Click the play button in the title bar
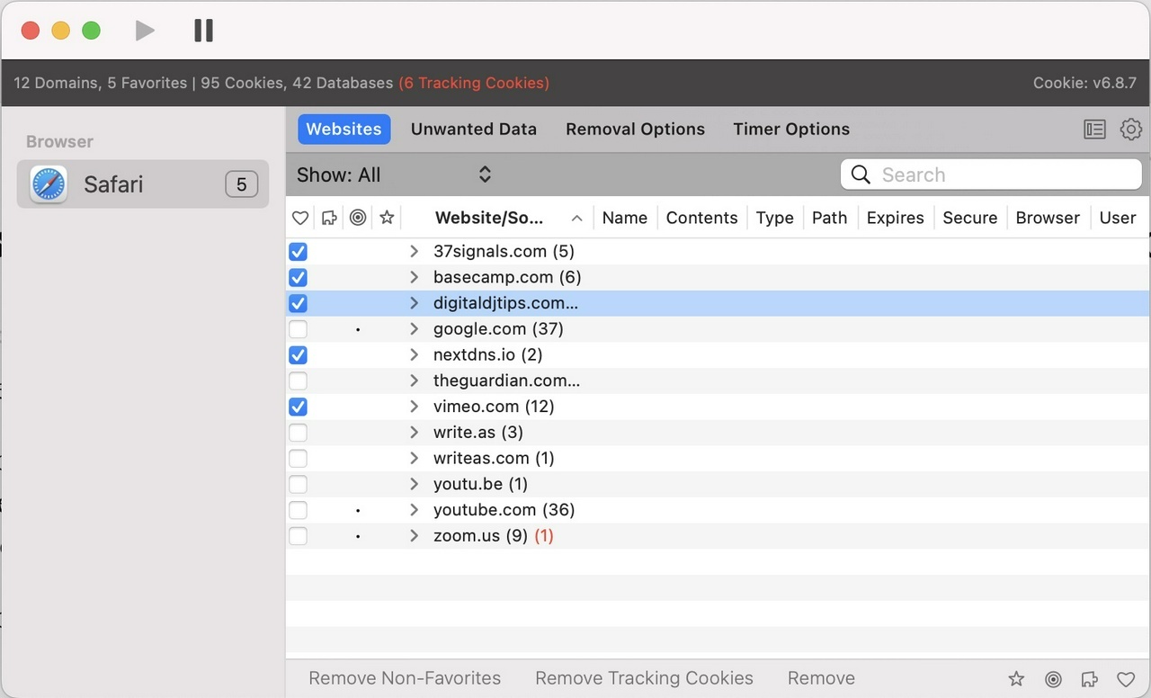This screenshot has height=698, width=1151. pyautogui.click(x=145, y=31)
